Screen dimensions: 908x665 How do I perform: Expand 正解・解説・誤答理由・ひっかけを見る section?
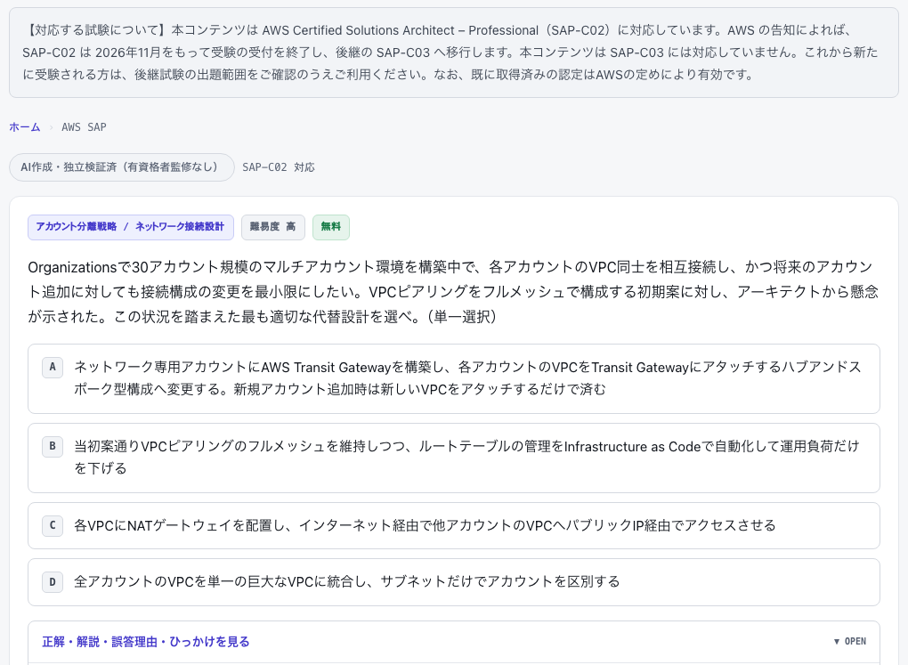click(x=454, y=642)
